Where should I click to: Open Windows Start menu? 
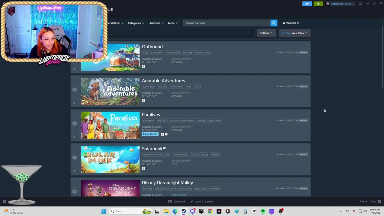(x=103, y=211)
